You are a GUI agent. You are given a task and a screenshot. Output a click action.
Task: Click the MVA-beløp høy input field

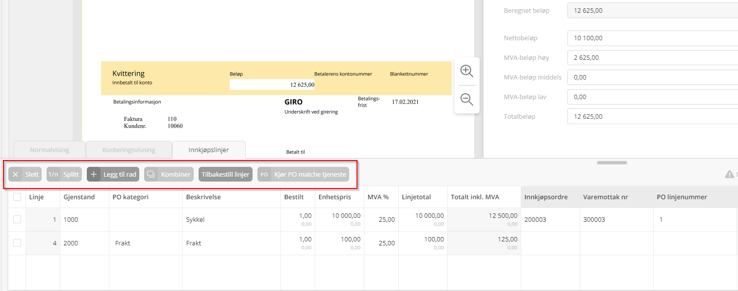coord(652,57)
